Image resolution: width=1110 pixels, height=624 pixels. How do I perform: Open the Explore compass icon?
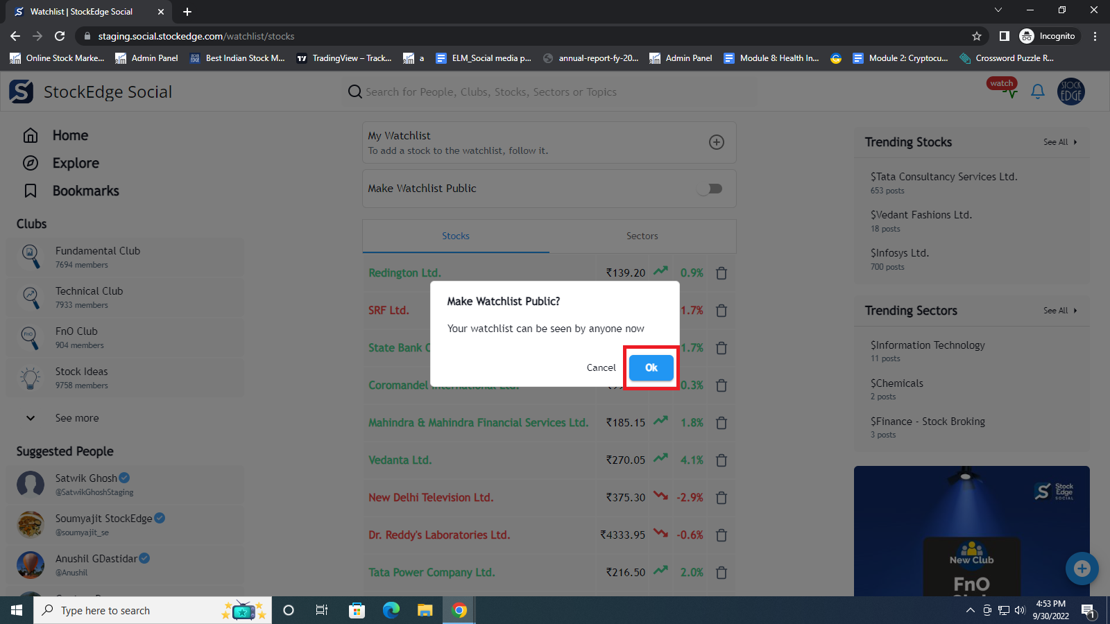click(31, 163)
